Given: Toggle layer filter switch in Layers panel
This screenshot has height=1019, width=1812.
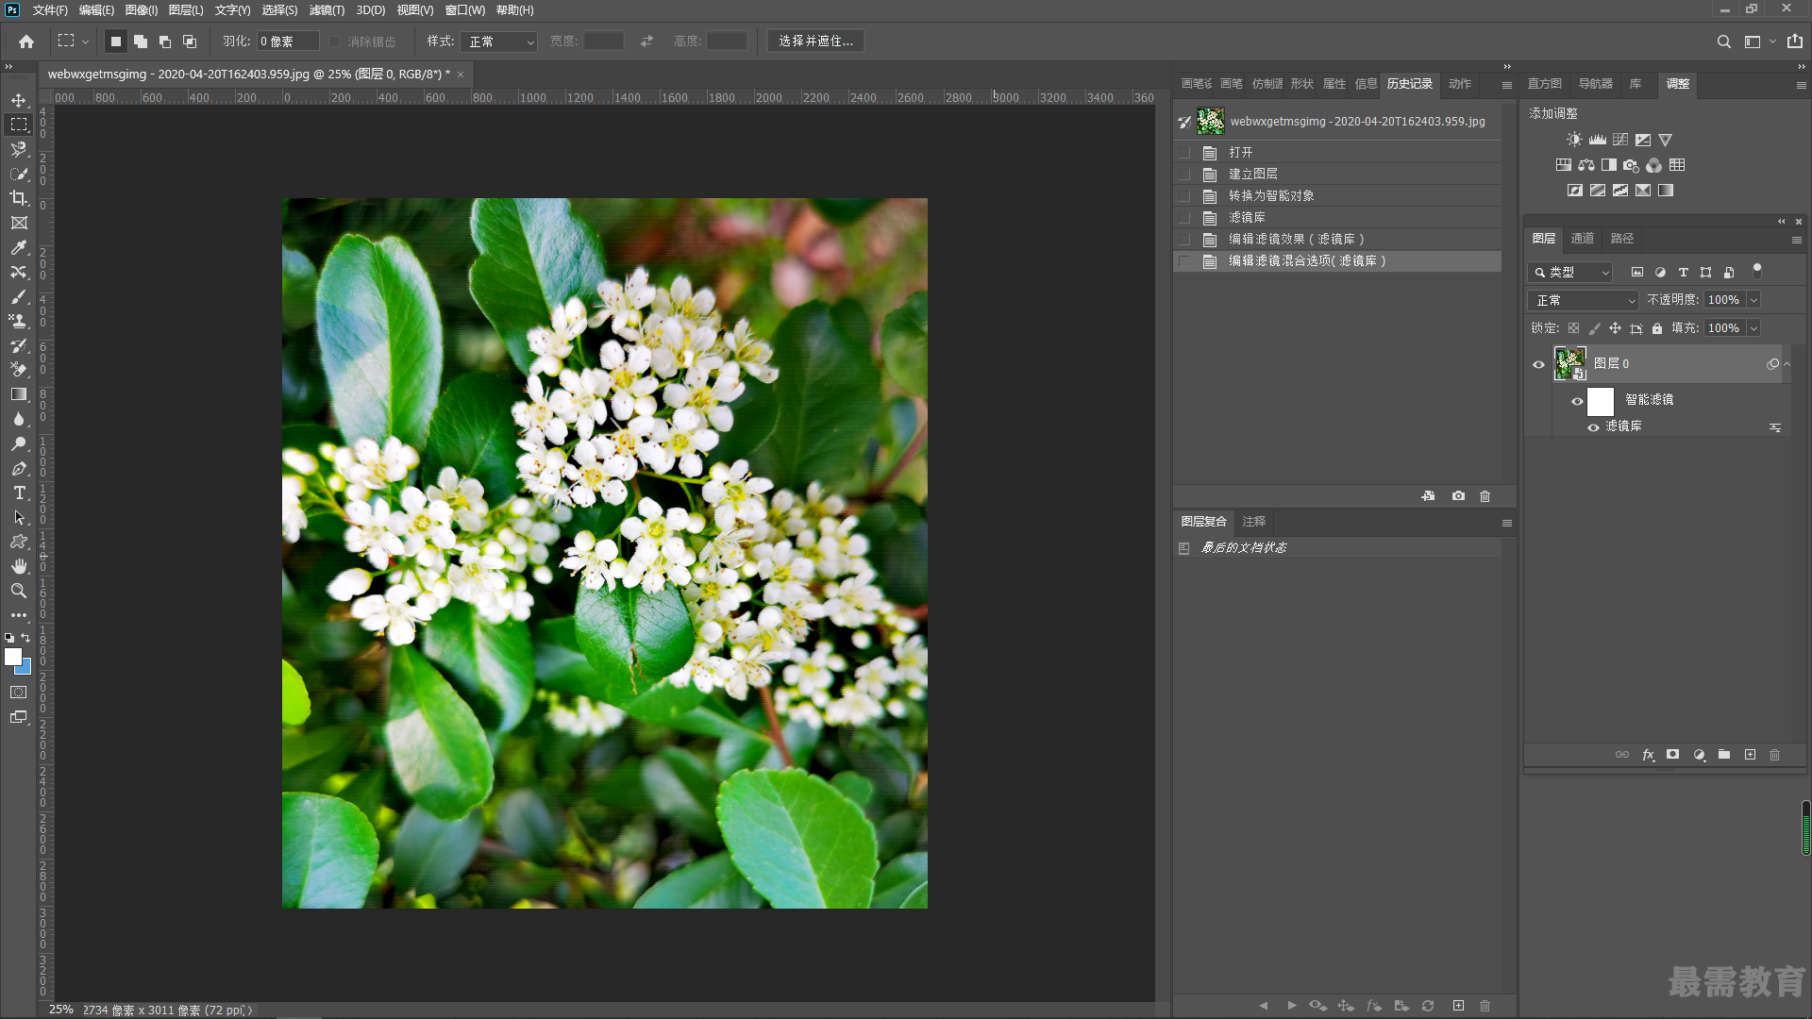Looking at the screenshot, I should coord(1756,270).
